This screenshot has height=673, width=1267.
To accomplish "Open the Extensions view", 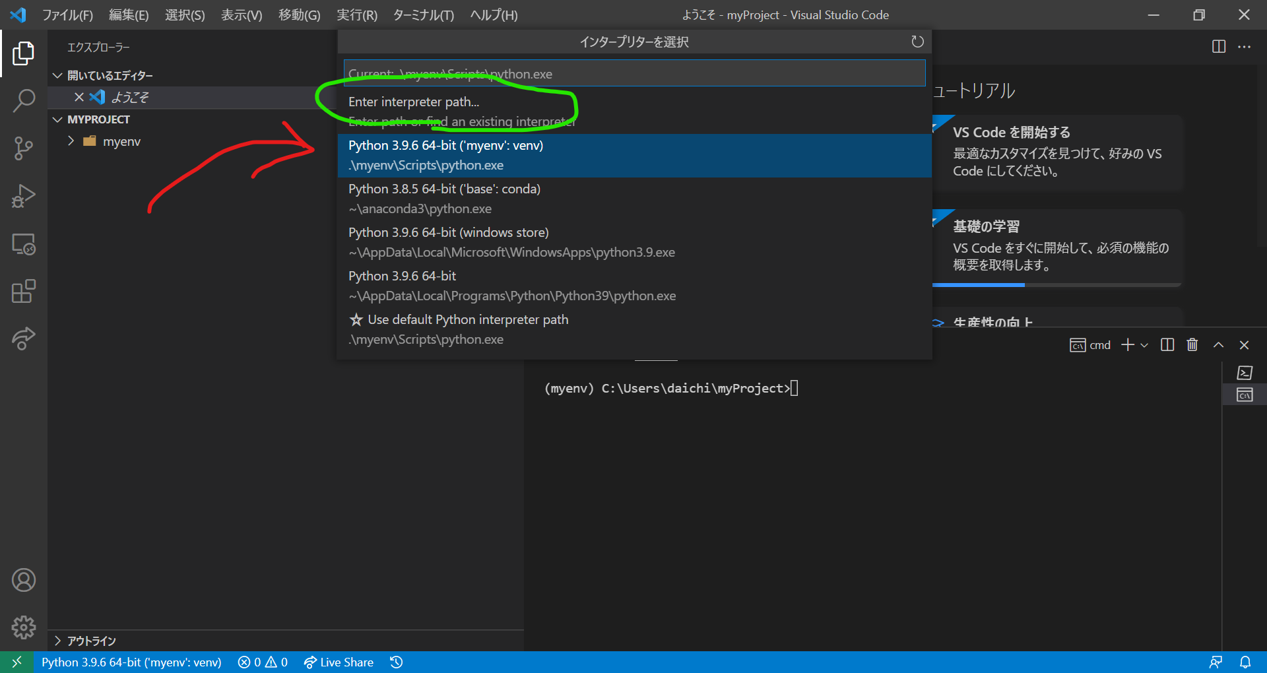I will [24, 292].
